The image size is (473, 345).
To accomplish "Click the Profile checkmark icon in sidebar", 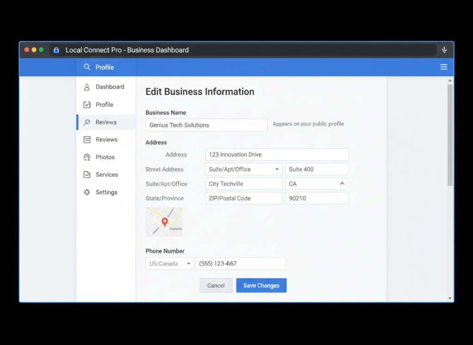I will tap(87, 104).
